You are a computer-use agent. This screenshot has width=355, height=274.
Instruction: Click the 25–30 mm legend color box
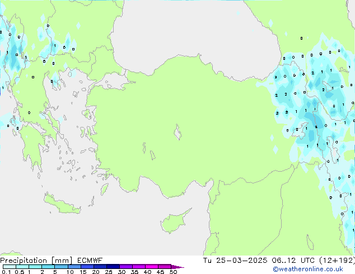coord(113,267)
